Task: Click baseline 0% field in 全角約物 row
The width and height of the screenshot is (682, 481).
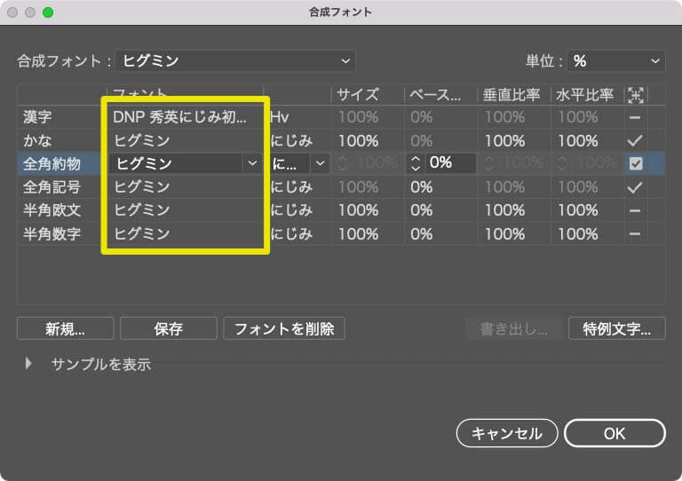Action: (450, 163)
